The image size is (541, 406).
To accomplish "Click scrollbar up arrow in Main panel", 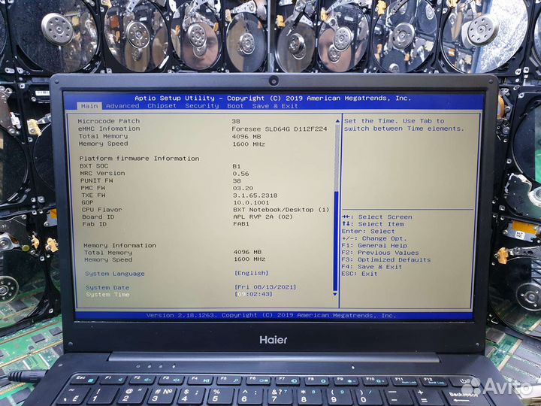I will click(337, 121).
